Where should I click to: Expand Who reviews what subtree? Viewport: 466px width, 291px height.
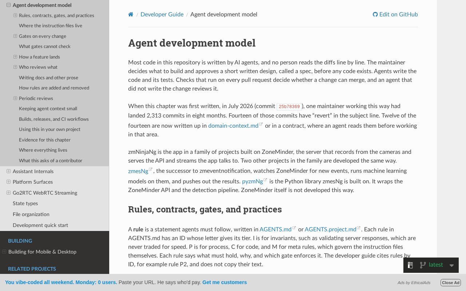15,67
